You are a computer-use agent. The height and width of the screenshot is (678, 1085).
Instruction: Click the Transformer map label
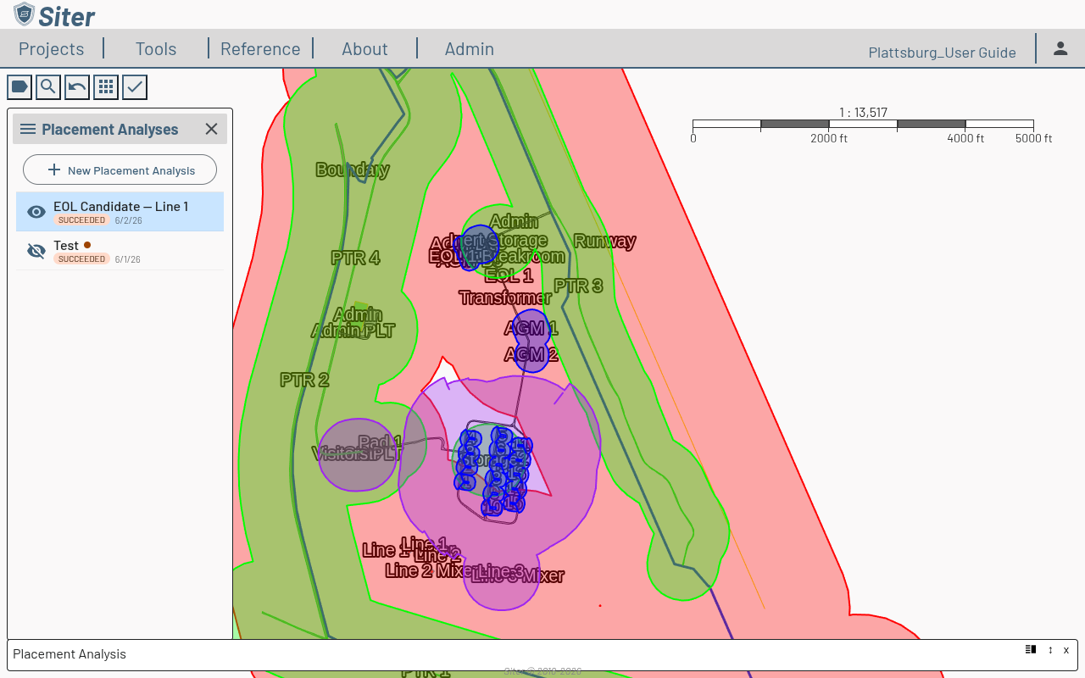click(505, 297)
